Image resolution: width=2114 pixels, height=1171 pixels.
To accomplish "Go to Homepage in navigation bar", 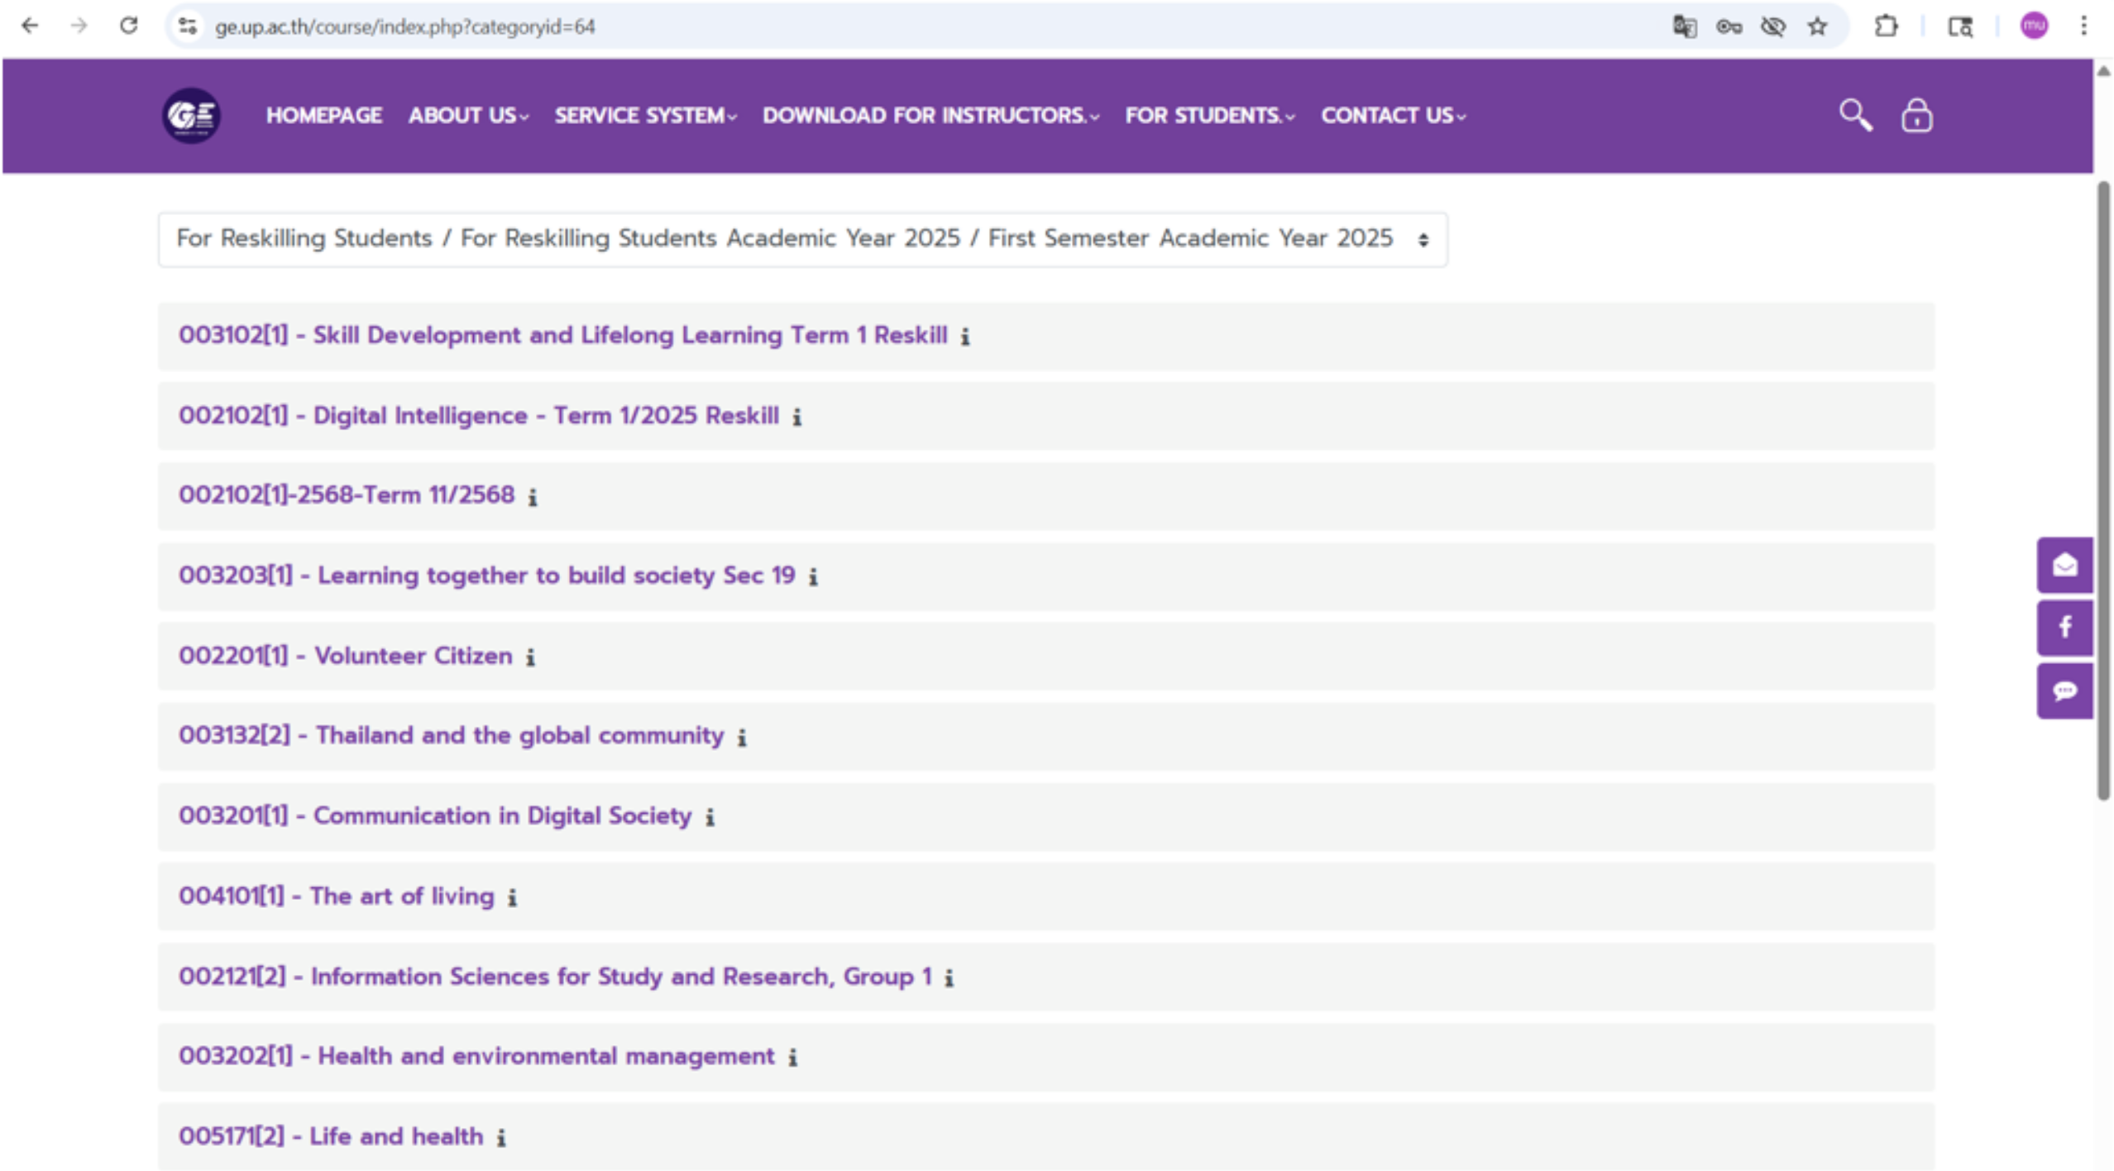I will pyautogui.click(x=324, y=116).
